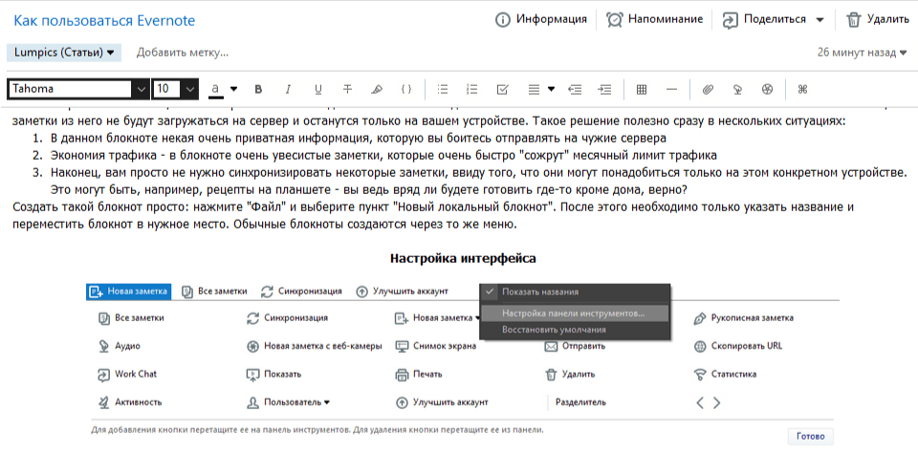This screenshot has width=918, height=453.
Task: Set a reminder with Напоминание button
Action: pyautogui.click(x=655, y=19)
